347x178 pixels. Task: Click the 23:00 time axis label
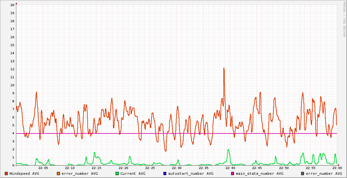click(337, 168)
